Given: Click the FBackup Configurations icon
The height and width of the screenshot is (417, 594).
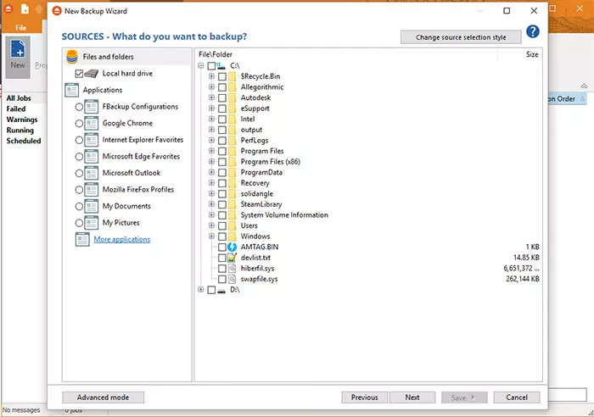Looking at the screenshot, I should coord(92,107).
